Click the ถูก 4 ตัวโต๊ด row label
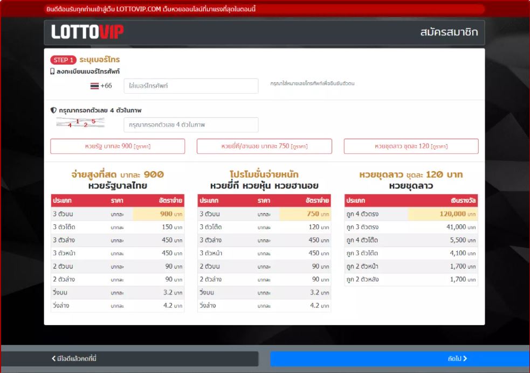The height and width of the screenshot is (373, 530). (362, 241)
